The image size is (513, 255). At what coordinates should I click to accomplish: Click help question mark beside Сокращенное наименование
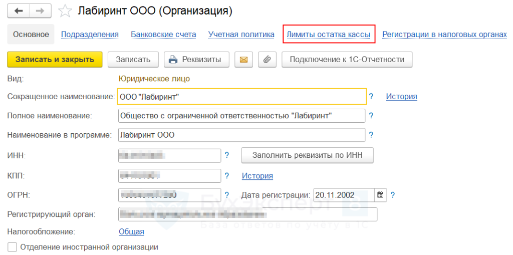tap(371, 96)
